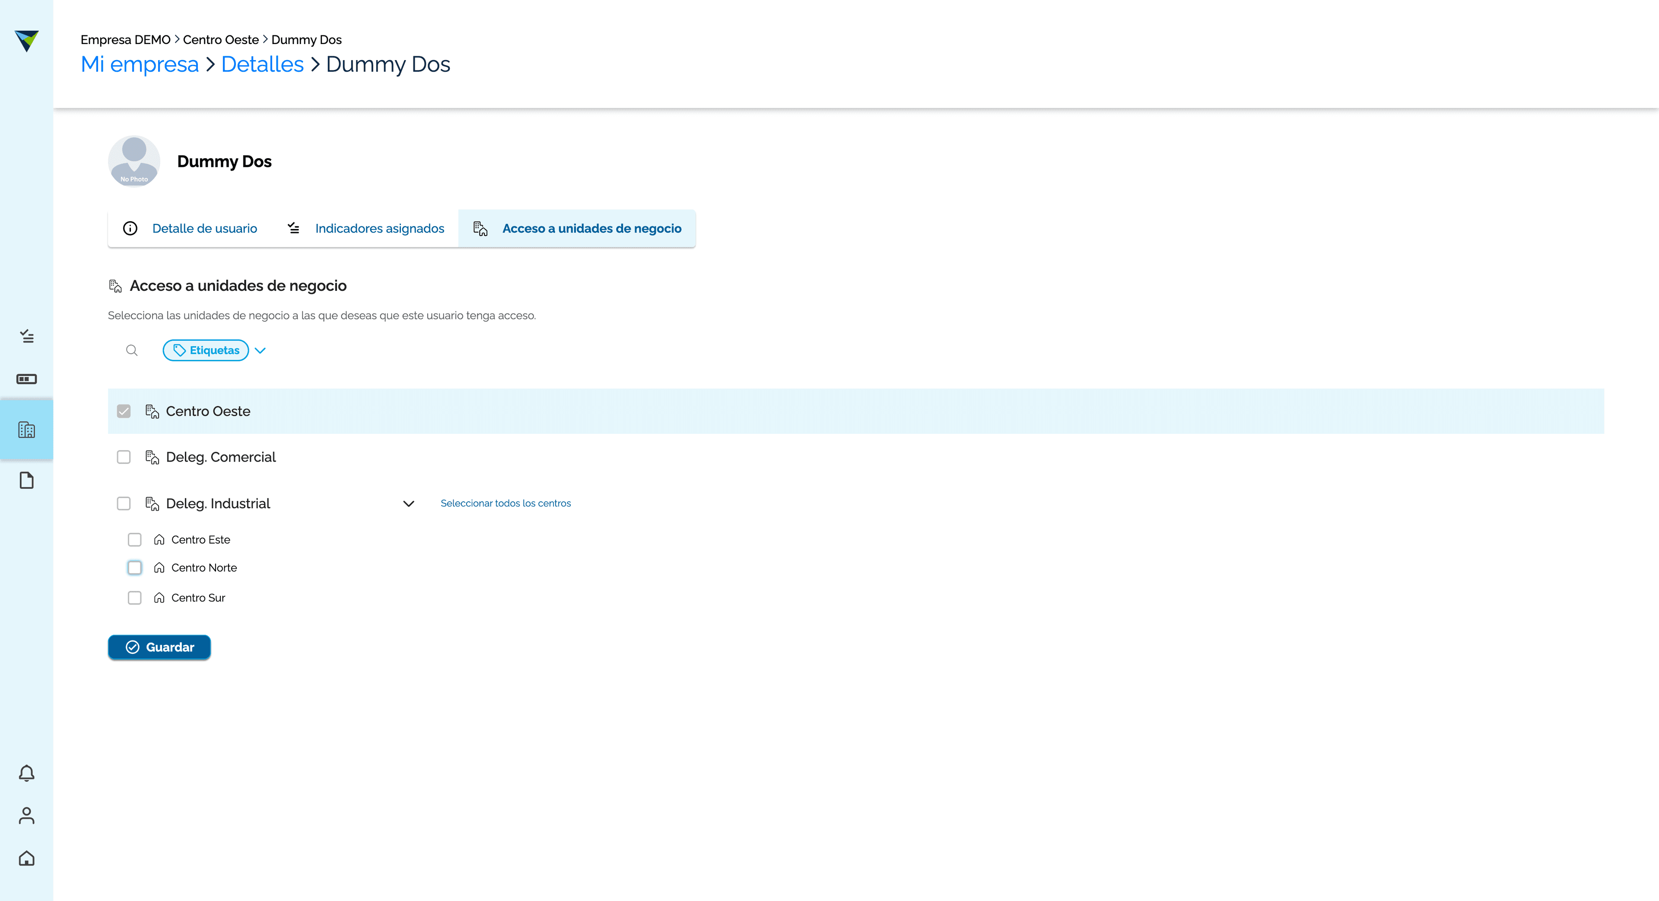
Task: Check the Deleg. Industrial checkbox
Action: (x=124, y=503)
